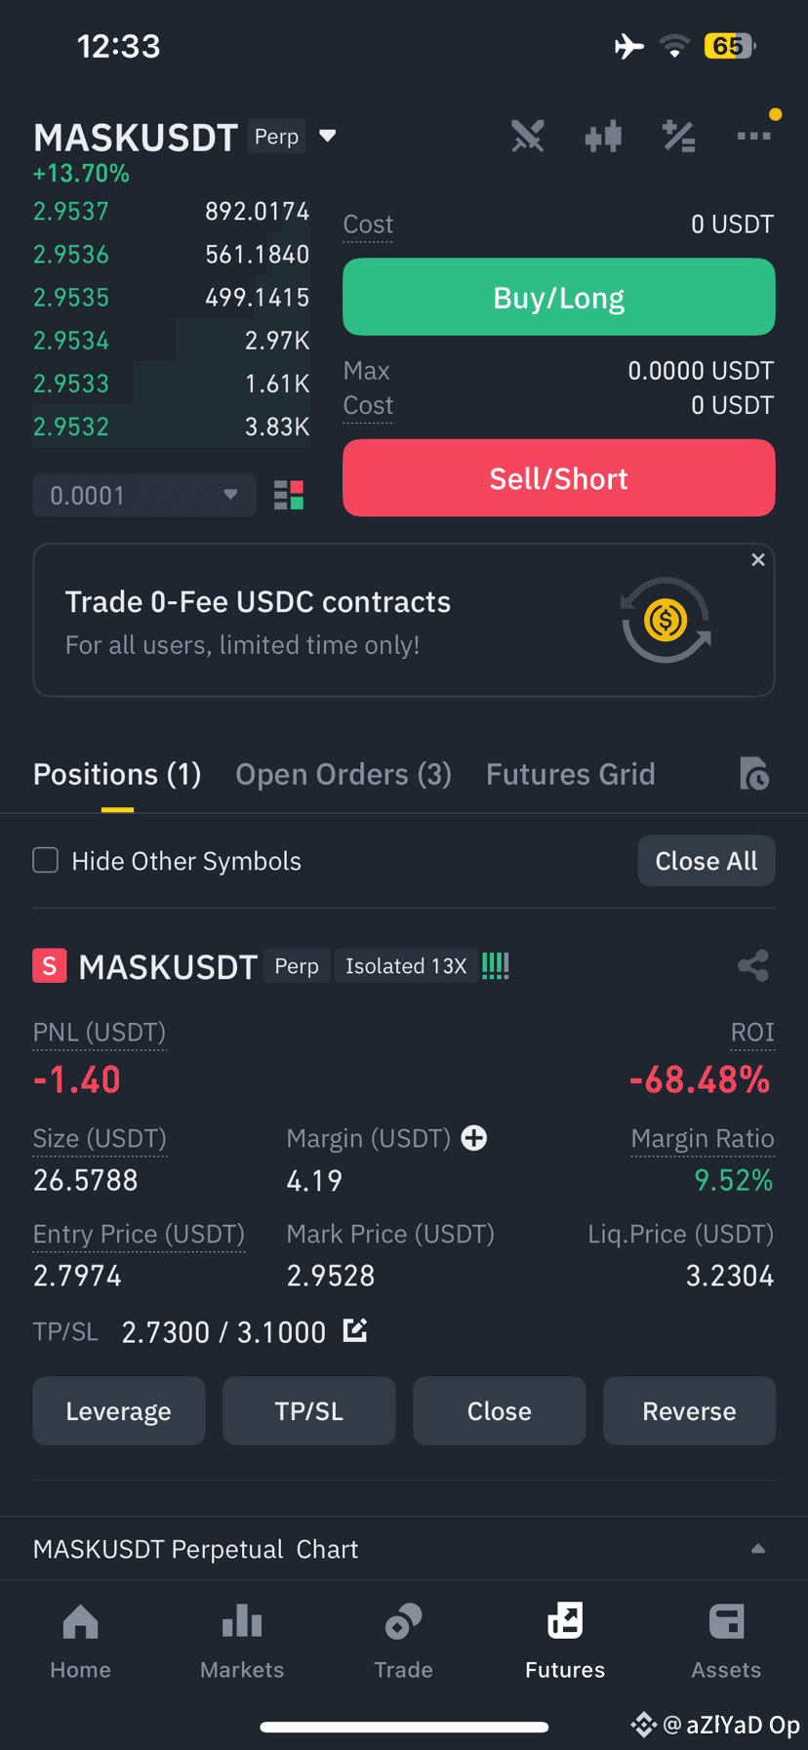Expand the MASKUSDT Perp pair dropdown
This screenshot has height=1750, width=808.
coord(328,136)
